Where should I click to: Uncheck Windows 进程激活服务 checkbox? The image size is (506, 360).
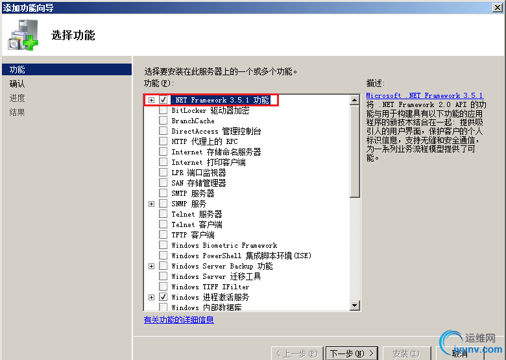[163, 297]
